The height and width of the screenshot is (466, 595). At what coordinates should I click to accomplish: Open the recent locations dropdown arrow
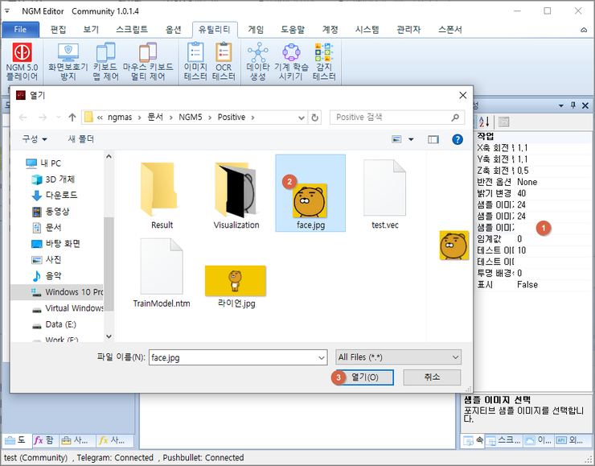pos(58,118)
